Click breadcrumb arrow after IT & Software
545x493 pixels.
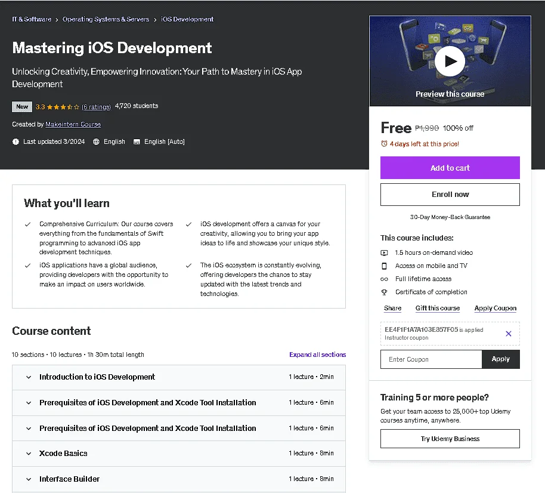coord(57,20)
